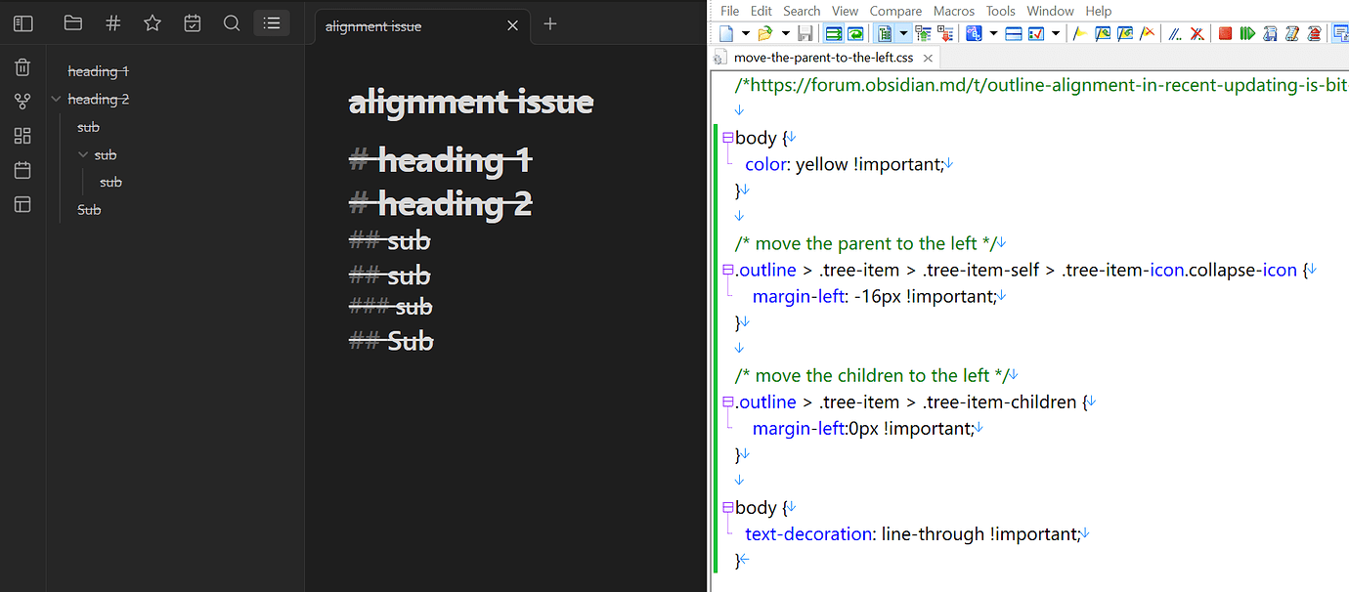Create a new file in Notepad++

726,32
